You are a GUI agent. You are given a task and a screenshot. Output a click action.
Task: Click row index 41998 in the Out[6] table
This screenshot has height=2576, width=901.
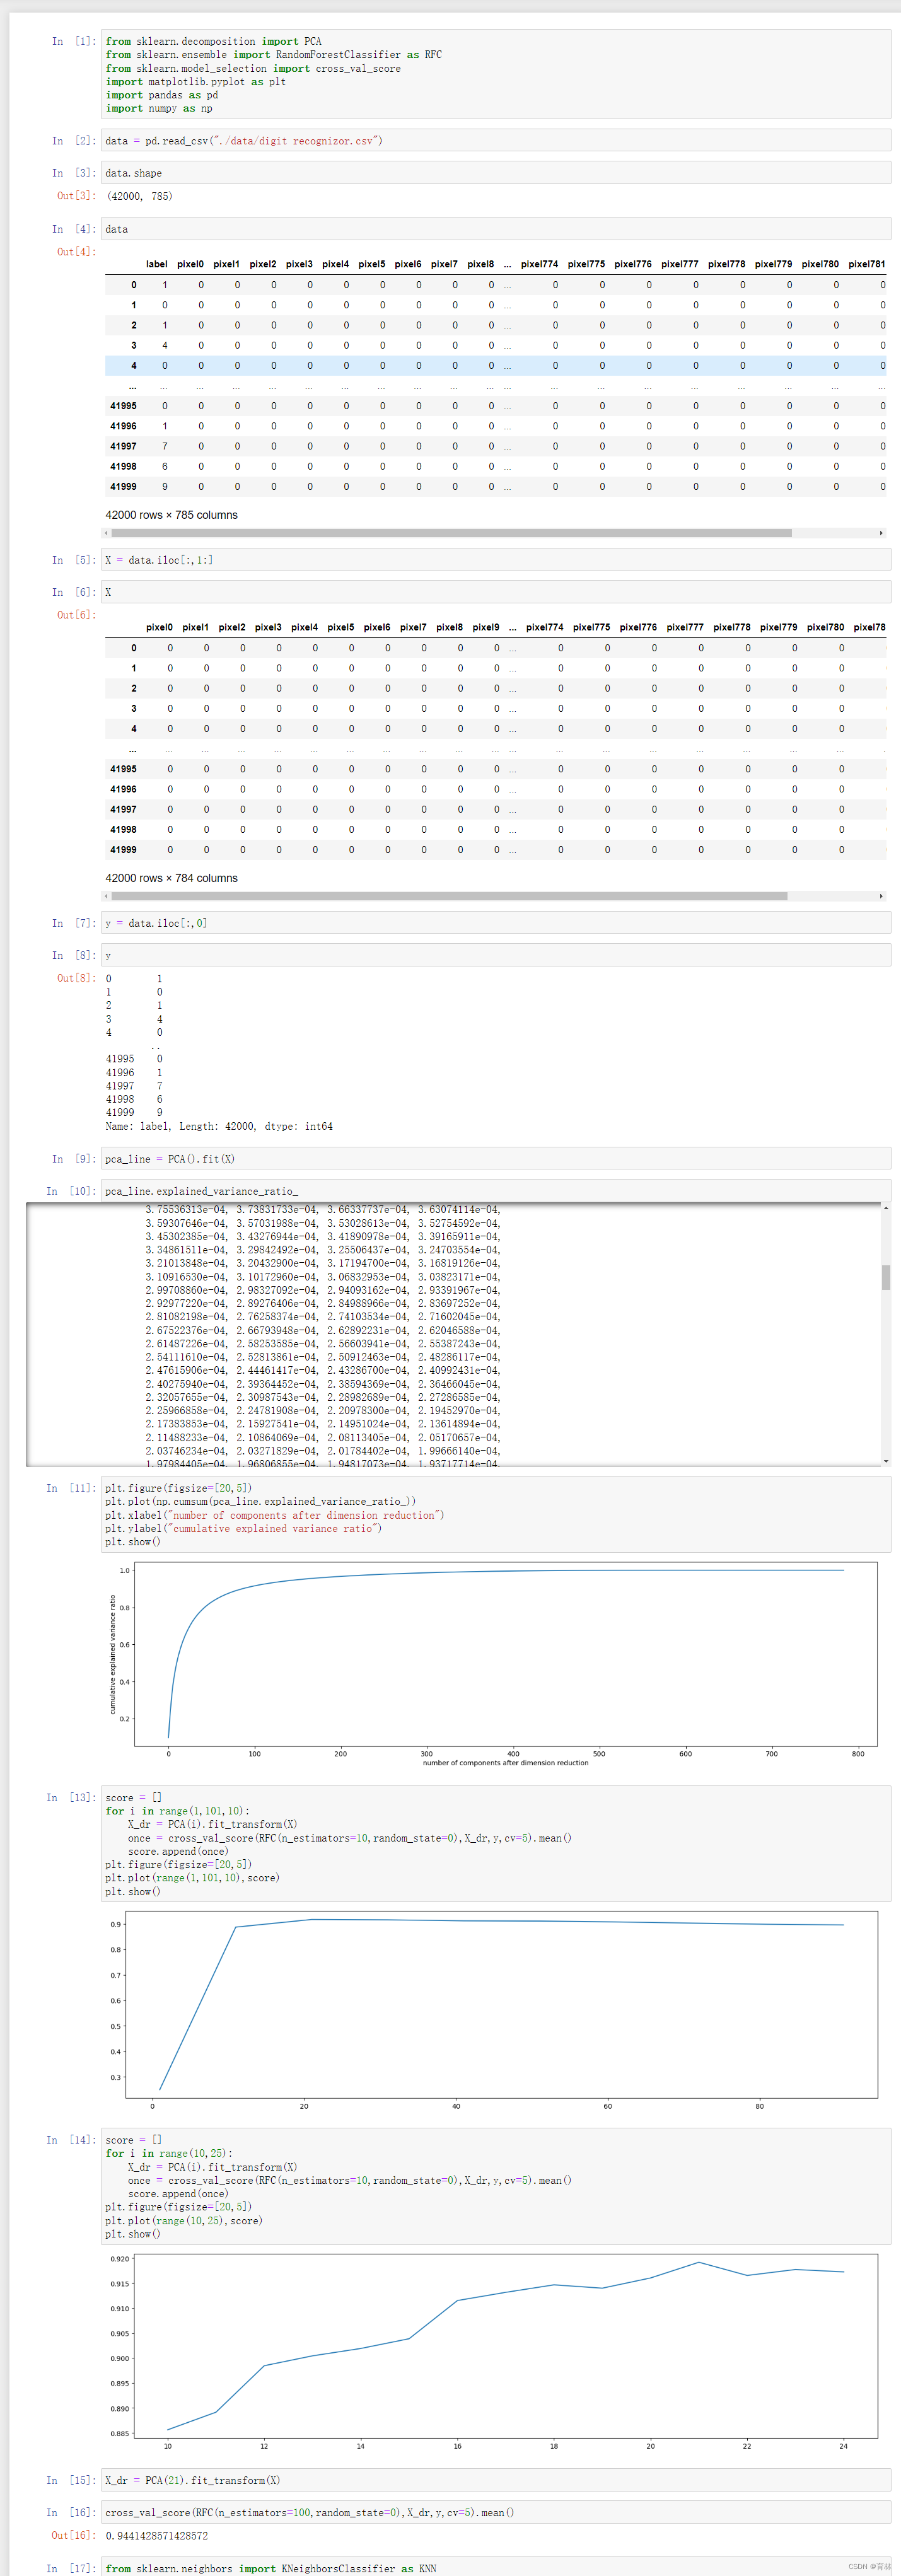[x=123, y=829]
